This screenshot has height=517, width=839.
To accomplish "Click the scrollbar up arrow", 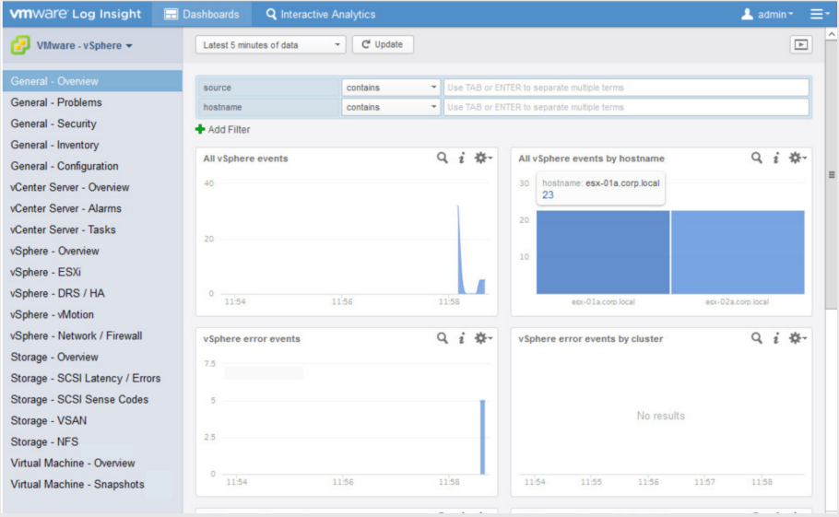I will (x=831, y=34).
